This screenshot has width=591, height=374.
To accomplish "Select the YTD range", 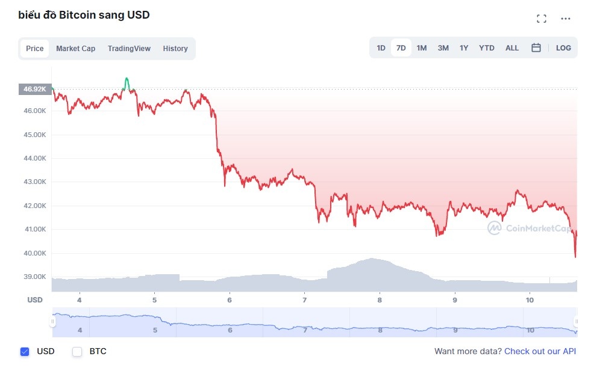I will [486, 48].
